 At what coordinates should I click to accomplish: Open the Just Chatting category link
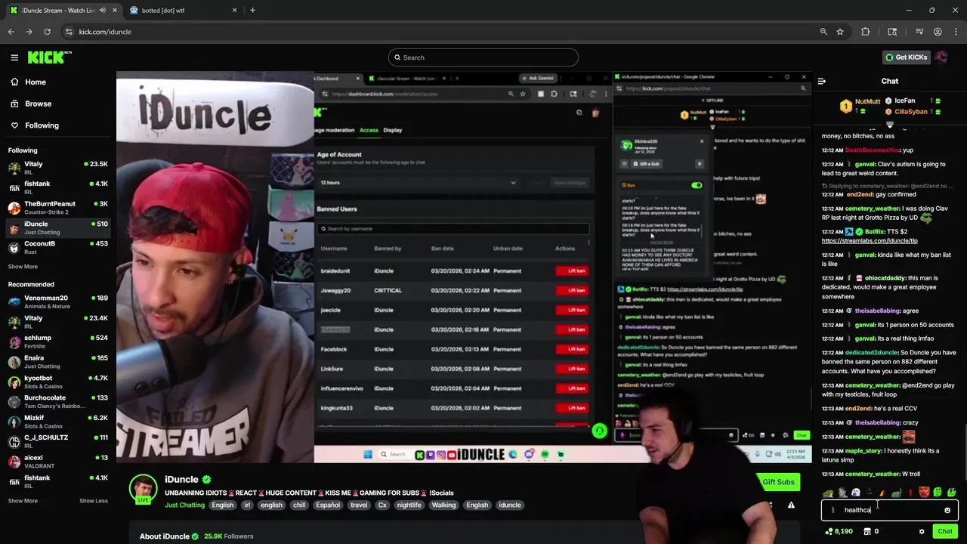[184, 505]
